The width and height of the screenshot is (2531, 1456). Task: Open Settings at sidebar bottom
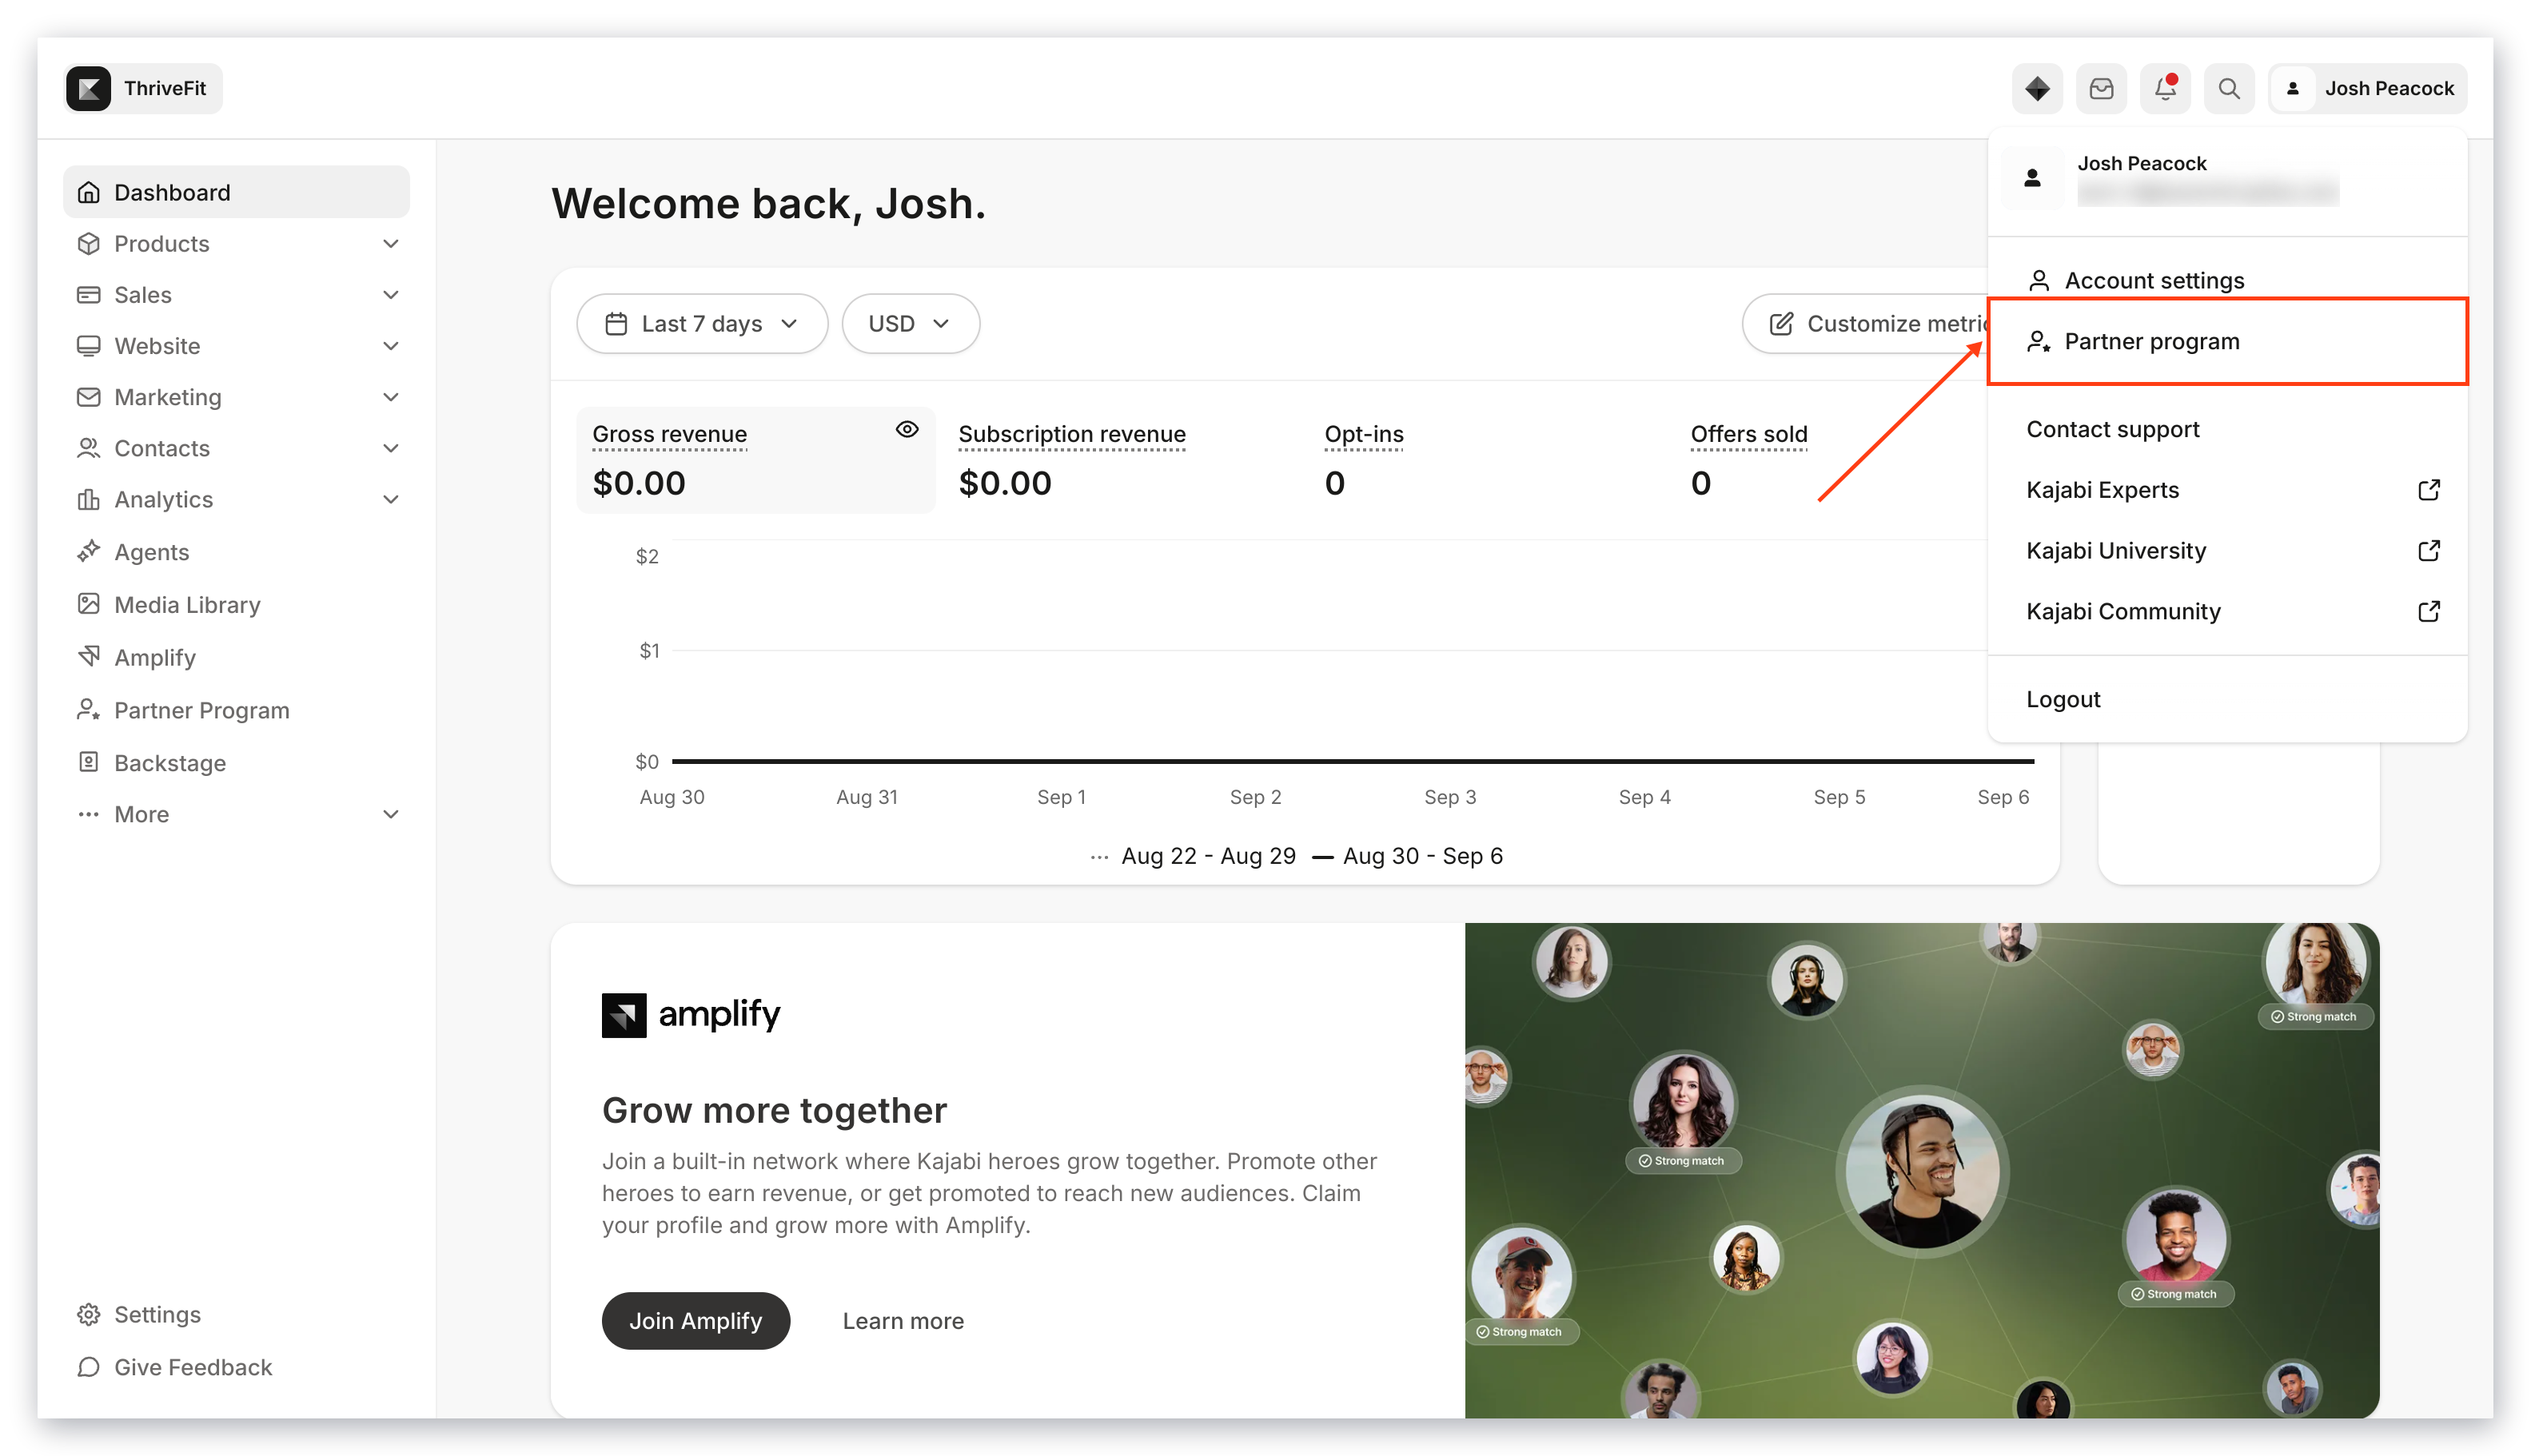click(x=236, y=1314)
